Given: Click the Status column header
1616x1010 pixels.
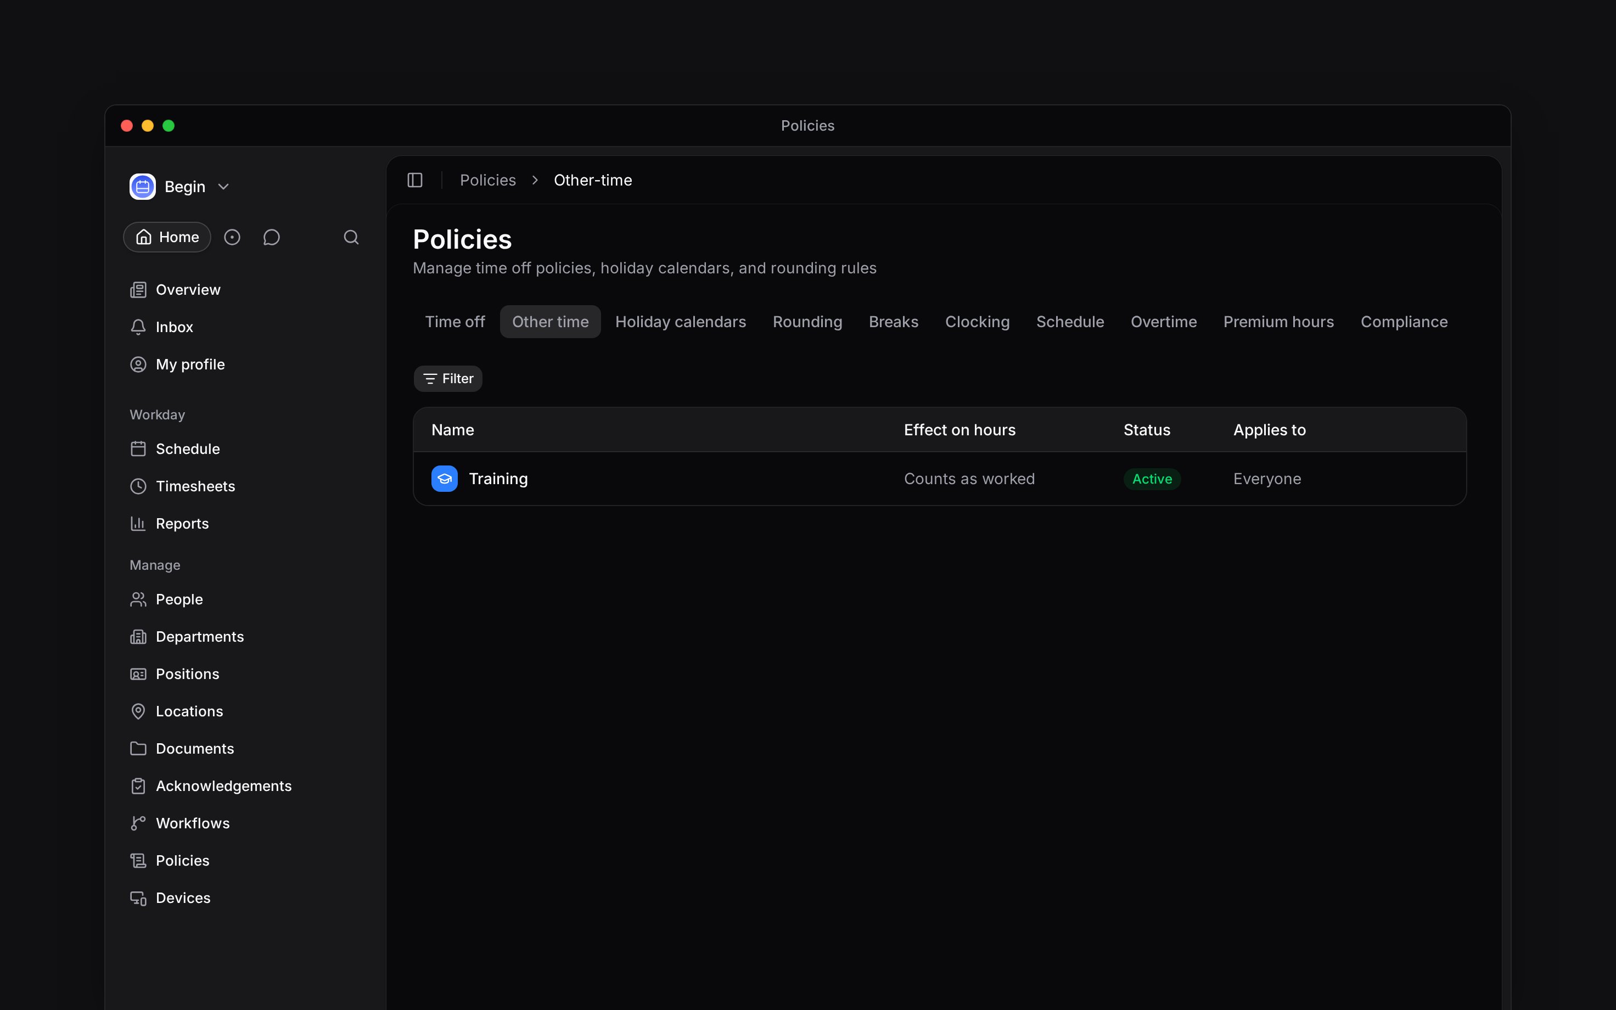Looking at the screenshot, I should click(x=1147, y=430).
